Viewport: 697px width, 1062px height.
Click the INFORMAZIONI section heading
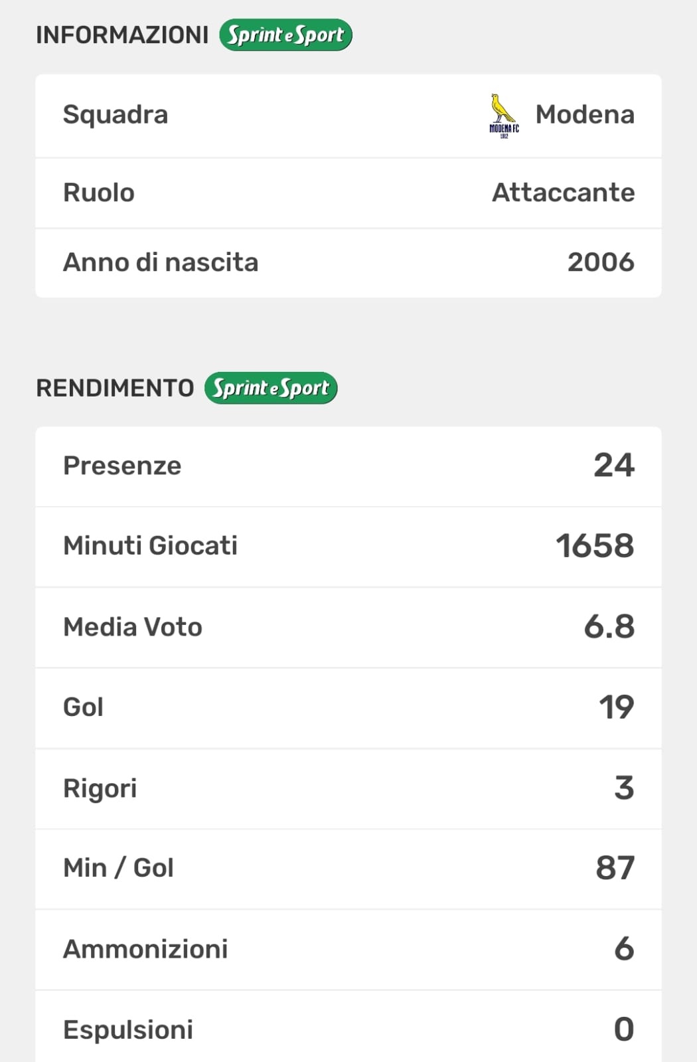point(122,35)
